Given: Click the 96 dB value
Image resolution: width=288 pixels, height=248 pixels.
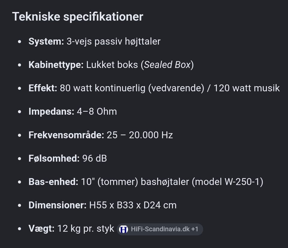Looking at the screenshot, I should click(x=94, y=158).
